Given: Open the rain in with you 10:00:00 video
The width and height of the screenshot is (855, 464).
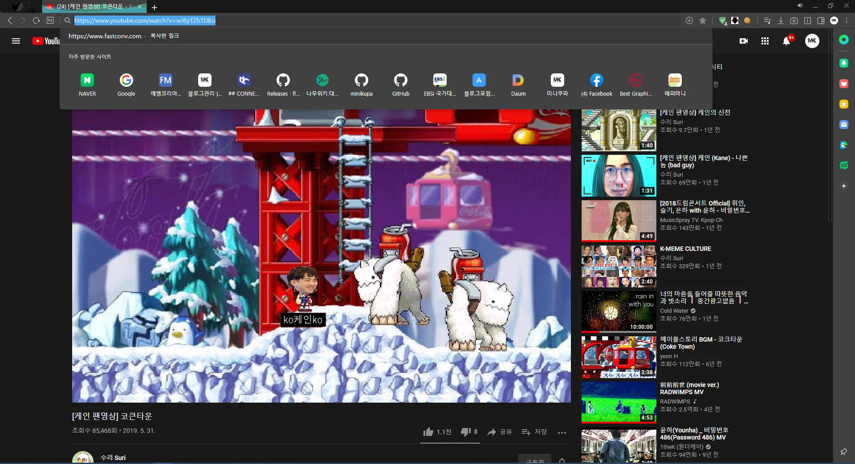Looking at the screenshot, I should click(619, 312).
